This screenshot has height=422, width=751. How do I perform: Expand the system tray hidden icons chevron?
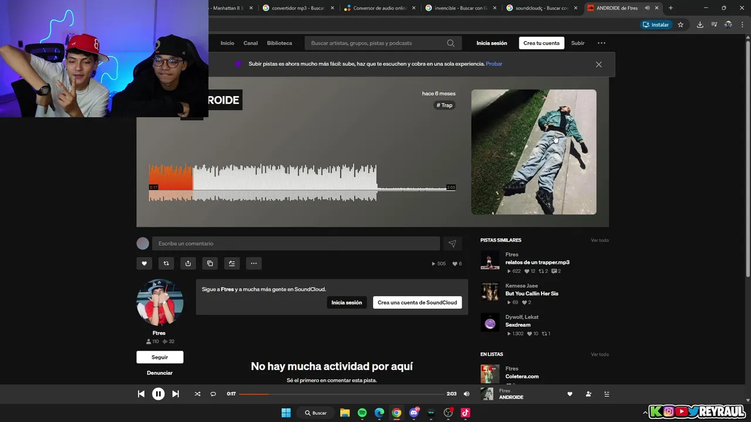point(645,413)
